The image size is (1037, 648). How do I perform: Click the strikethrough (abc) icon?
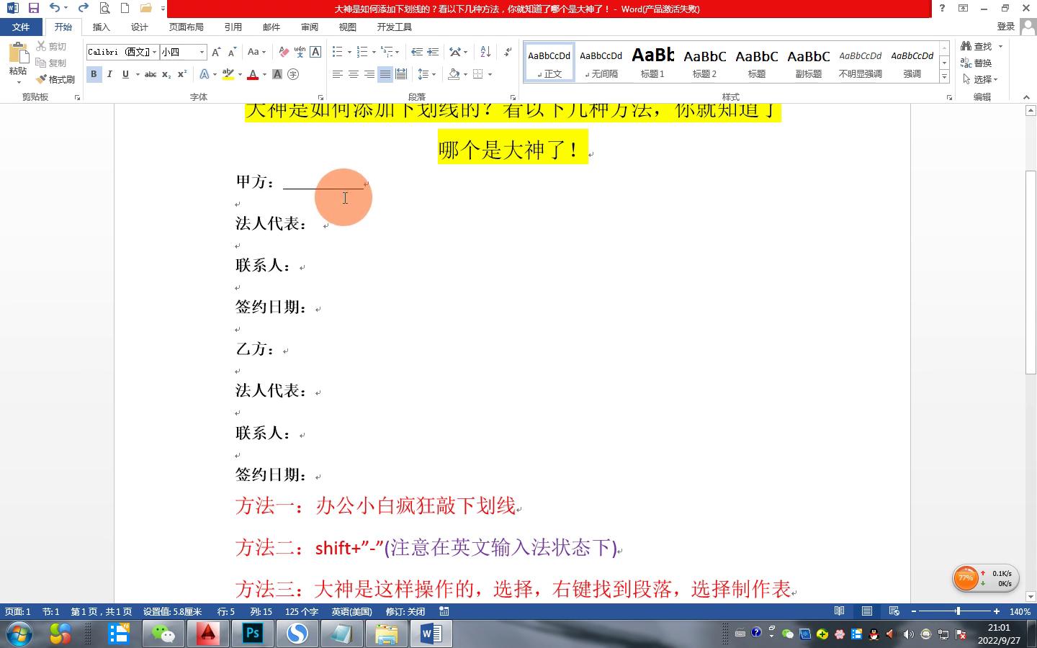(151, 74)
